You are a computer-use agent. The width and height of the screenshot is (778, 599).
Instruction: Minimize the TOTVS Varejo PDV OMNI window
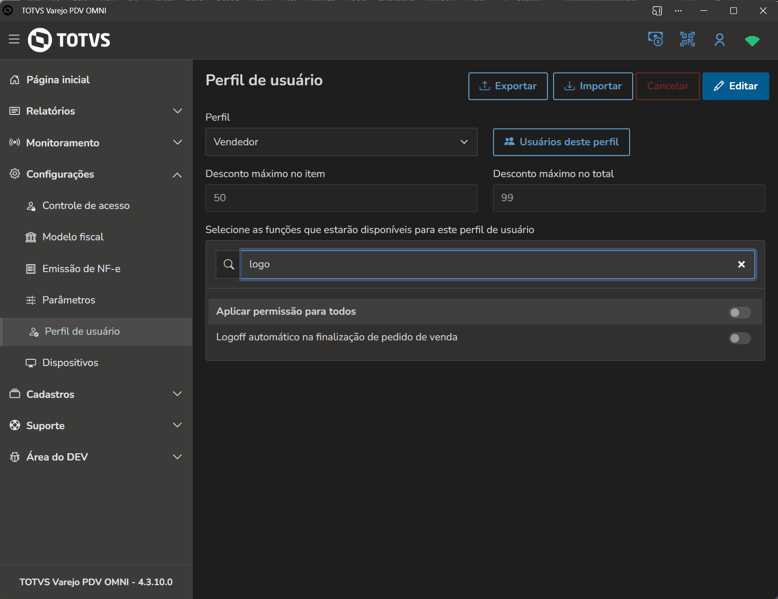(x=704, y=11)
